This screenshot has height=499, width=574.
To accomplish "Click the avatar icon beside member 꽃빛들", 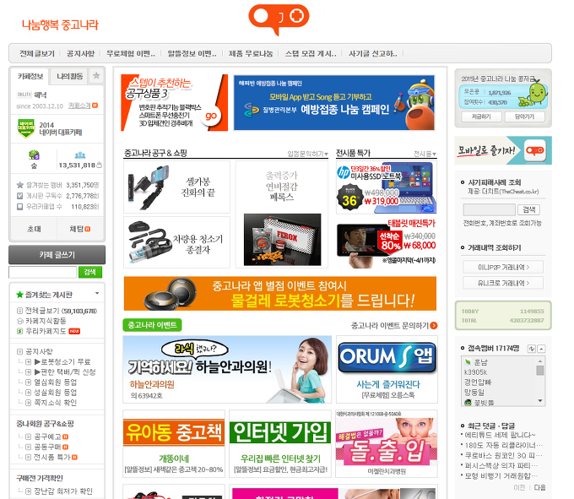I will (468, 403).
